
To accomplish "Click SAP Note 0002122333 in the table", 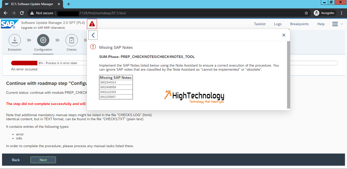I will coord(116,92).
